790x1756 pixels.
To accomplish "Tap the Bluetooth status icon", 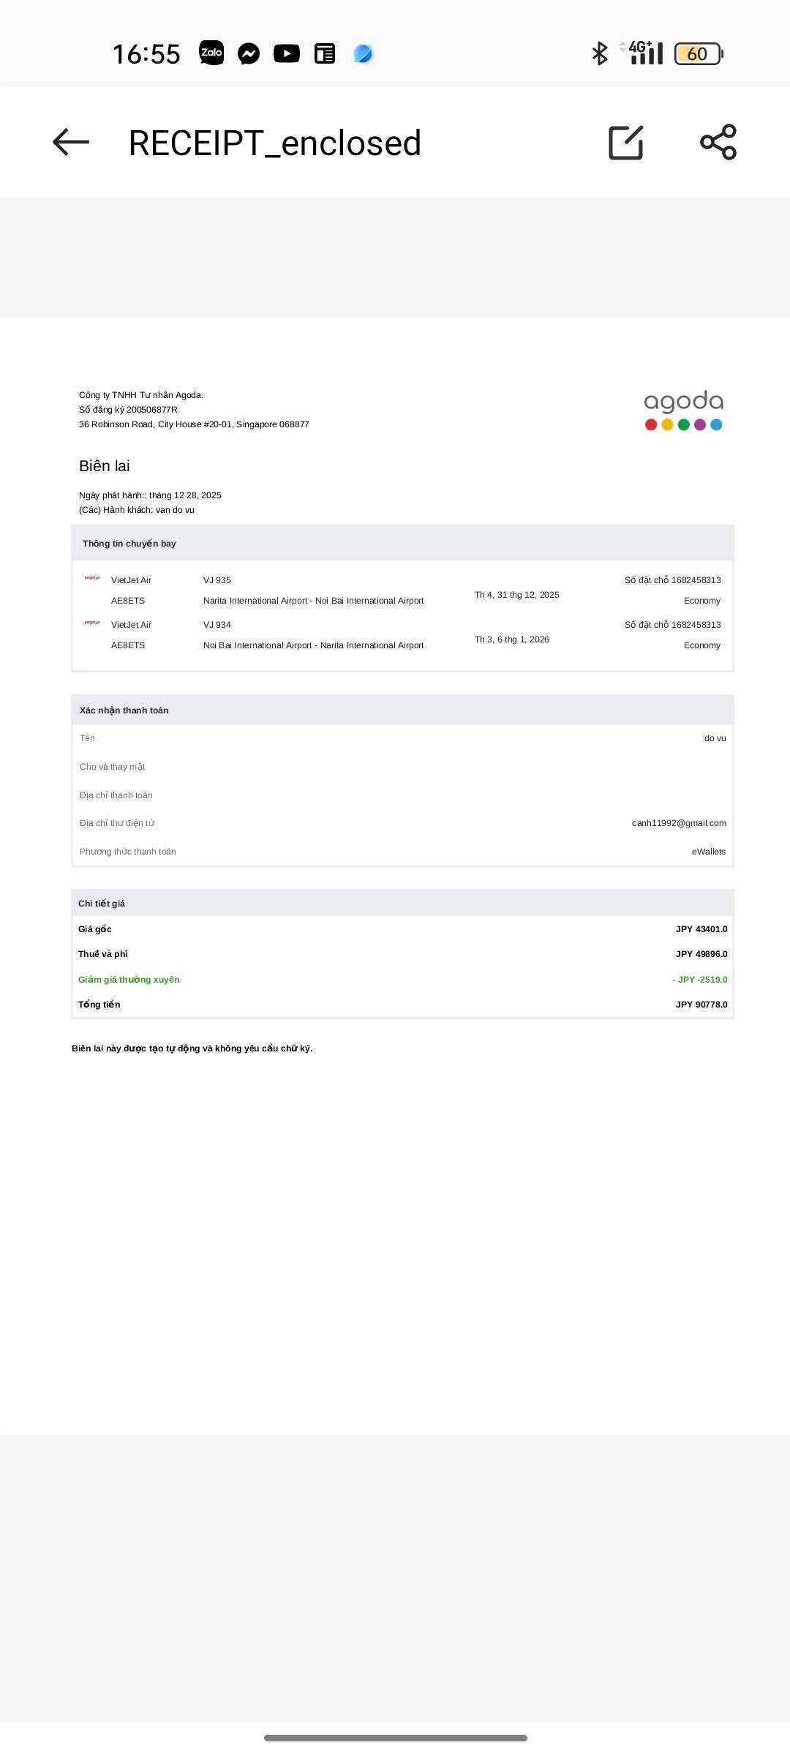I will point(600,53).
